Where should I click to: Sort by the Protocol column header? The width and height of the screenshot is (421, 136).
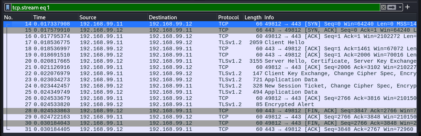(x=230, y=18)
